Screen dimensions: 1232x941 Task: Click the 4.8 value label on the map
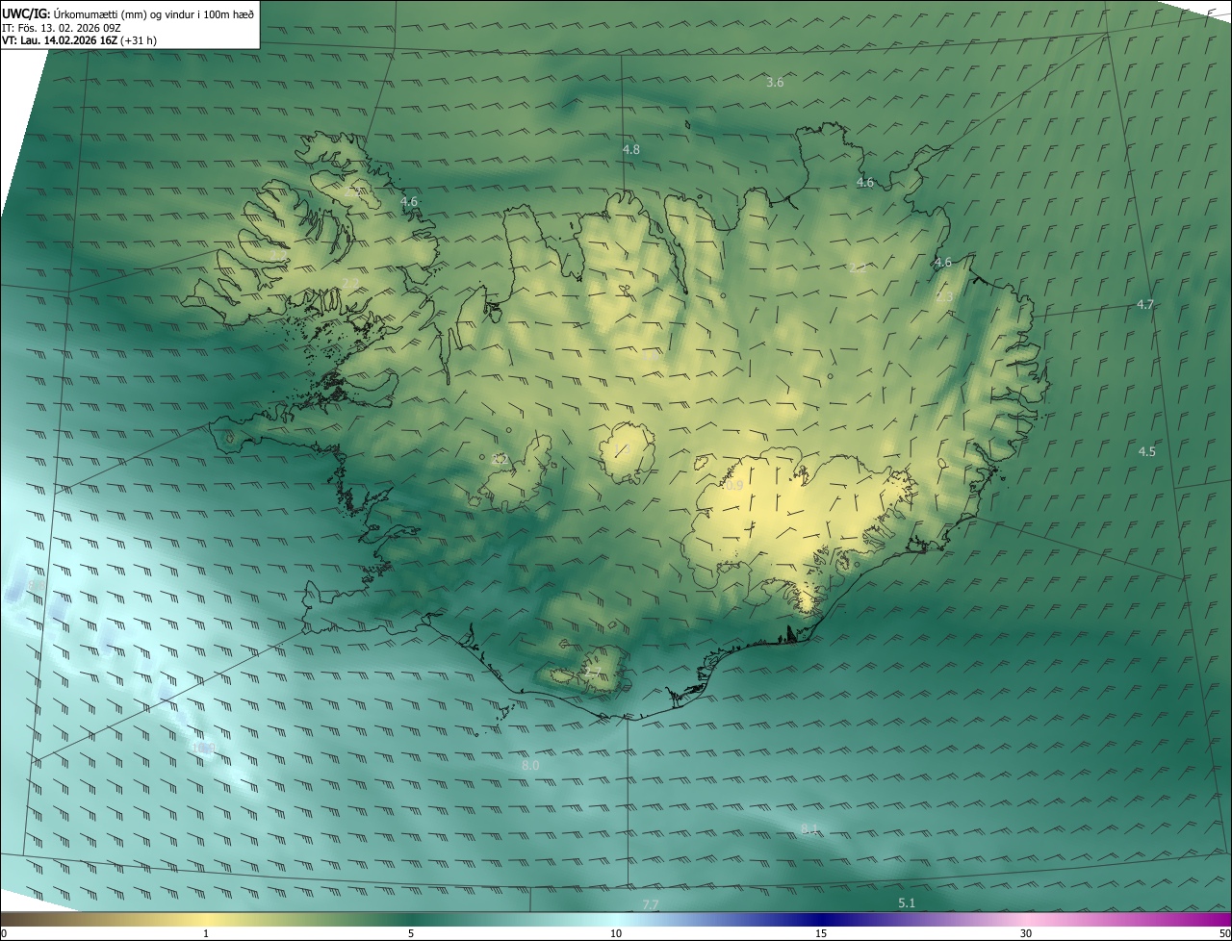631,149
